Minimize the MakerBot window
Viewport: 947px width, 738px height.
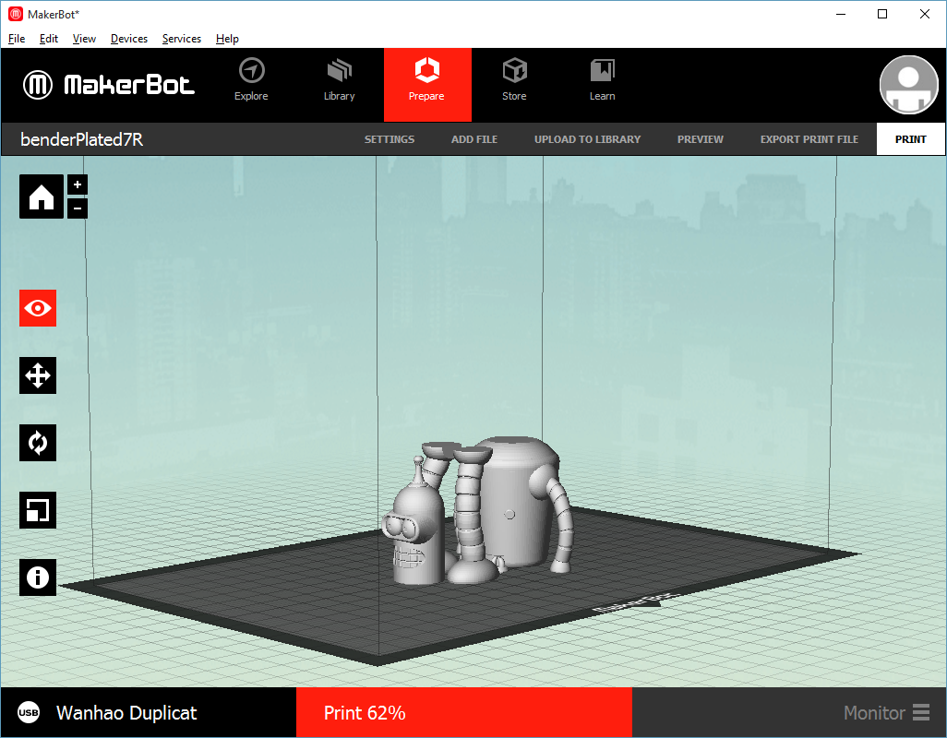(x=841, y=14)
